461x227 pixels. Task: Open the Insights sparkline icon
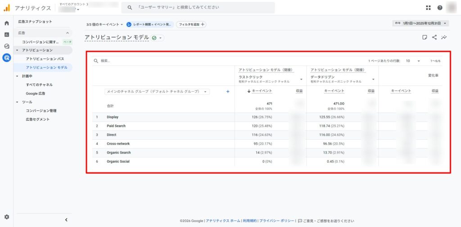point(444,37)
